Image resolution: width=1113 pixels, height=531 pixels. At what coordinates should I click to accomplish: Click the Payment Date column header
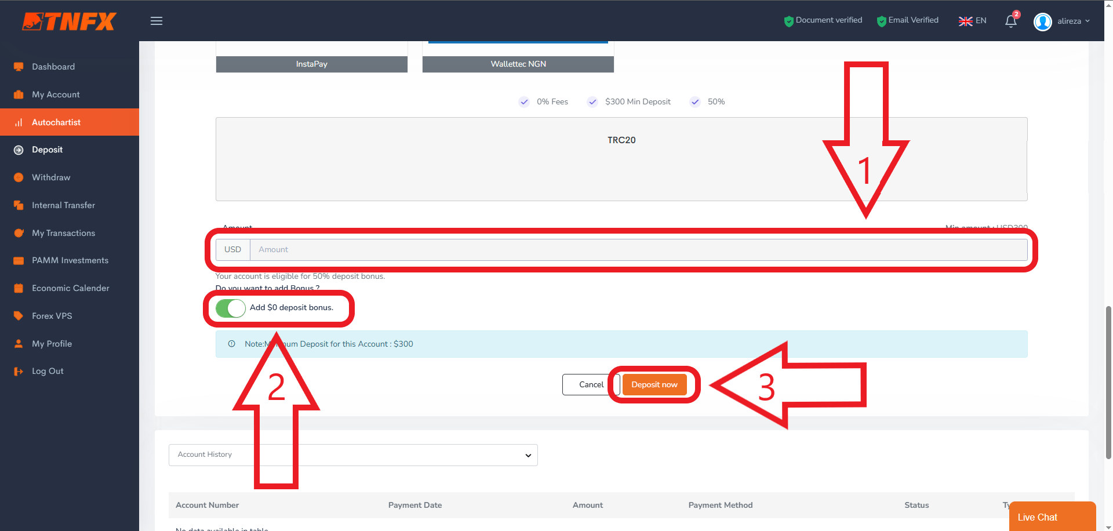point(415,505)
